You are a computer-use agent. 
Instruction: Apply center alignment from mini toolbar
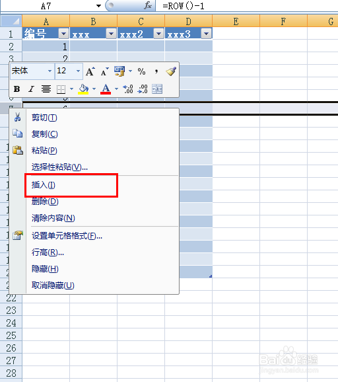pyautogui.click(x=46, y=89)
